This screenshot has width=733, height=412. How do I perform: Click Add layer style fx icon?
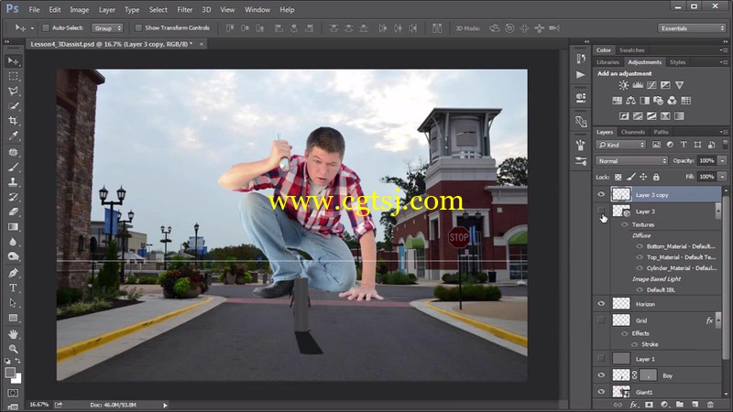(633, 405)
